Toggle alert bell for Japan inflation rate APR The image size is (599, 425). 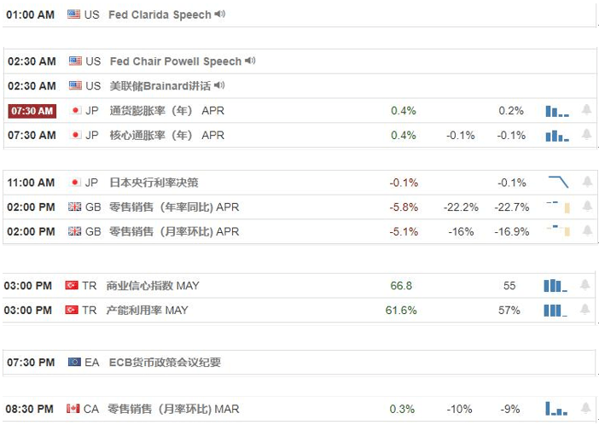pos(586,110)
